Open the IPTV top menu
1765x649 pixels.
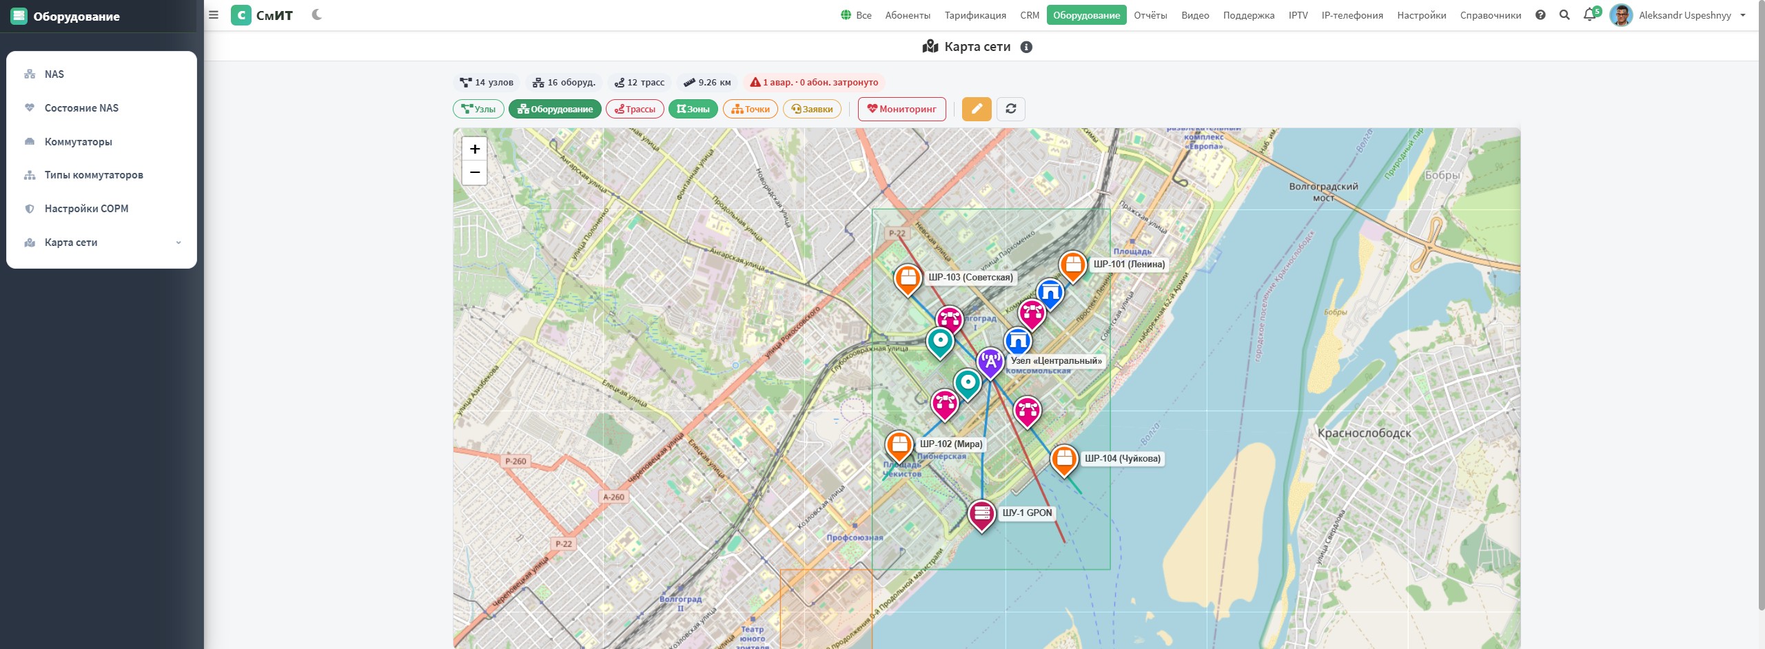1298,15
